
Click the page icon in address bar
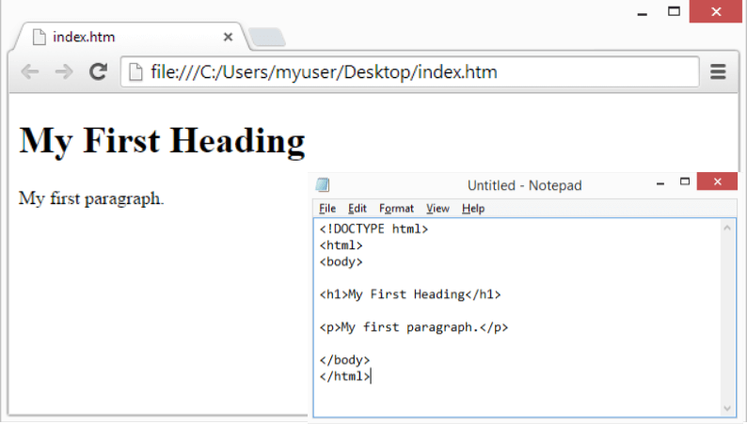point(135,72)
